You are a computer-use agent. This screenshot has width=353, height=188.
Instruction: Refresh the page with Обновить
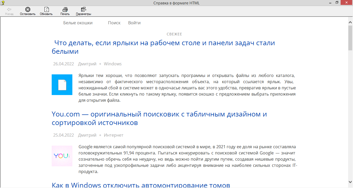46,11
